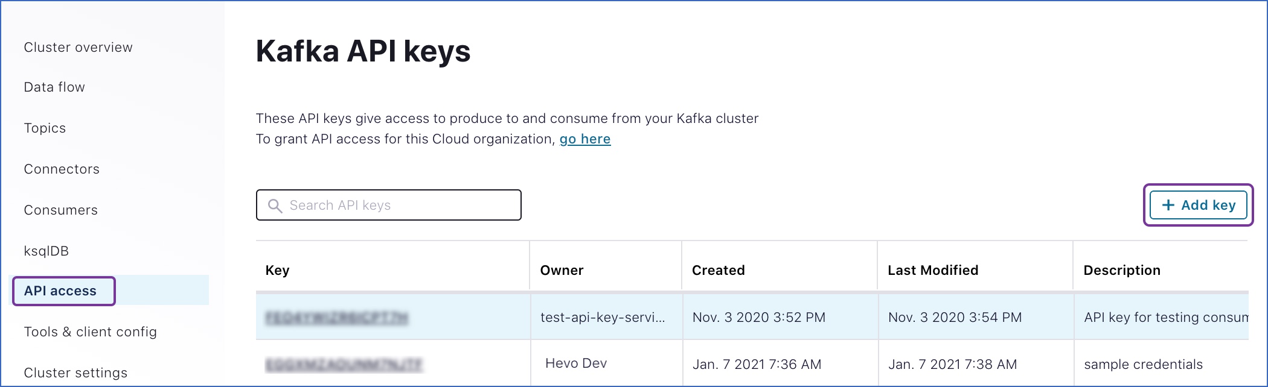Screen dimensions: 1268x387
Task: Open Cluster settings page
Action: (x=75, y=372)
